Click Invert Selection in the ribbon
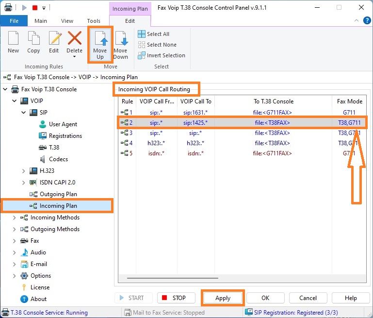The height and width of the screenshot is (318, 373). [x=162, y=55]
